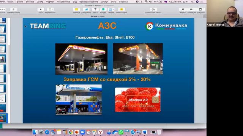The height and width of the screenshot is (136, 243).
Task: Open the Формат menu in the menu bar
Action: 50,2
